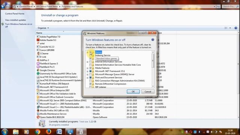Check Internet Information Services Hostable Web Core
The width and height of the screenshot is (240, 135).
(90, 65)
